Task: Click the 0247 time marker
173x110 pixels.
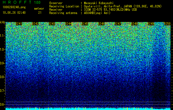Action: click(118, 24)
